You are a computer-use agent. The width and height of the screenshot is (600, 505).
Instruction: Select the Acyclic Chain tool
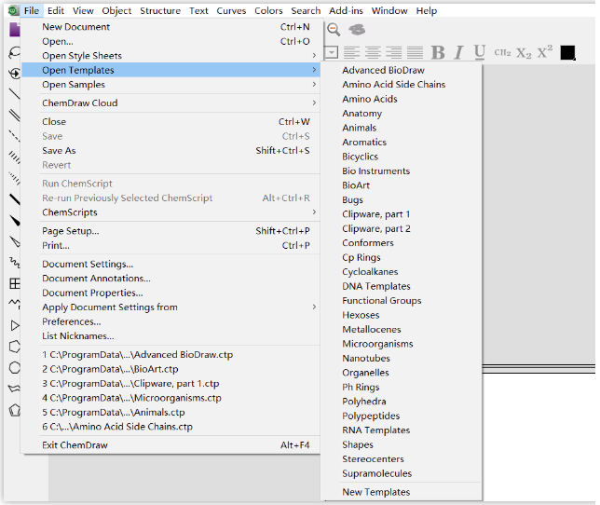(15, 304)
